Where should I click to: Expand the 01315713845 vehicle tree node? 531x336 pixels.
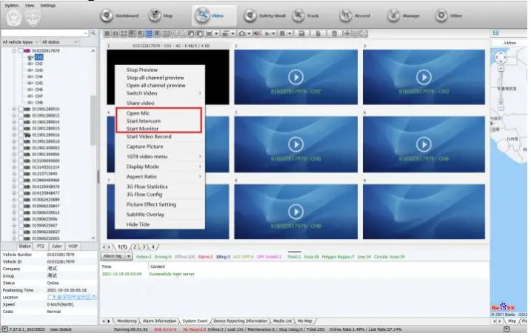coord(14,174)
